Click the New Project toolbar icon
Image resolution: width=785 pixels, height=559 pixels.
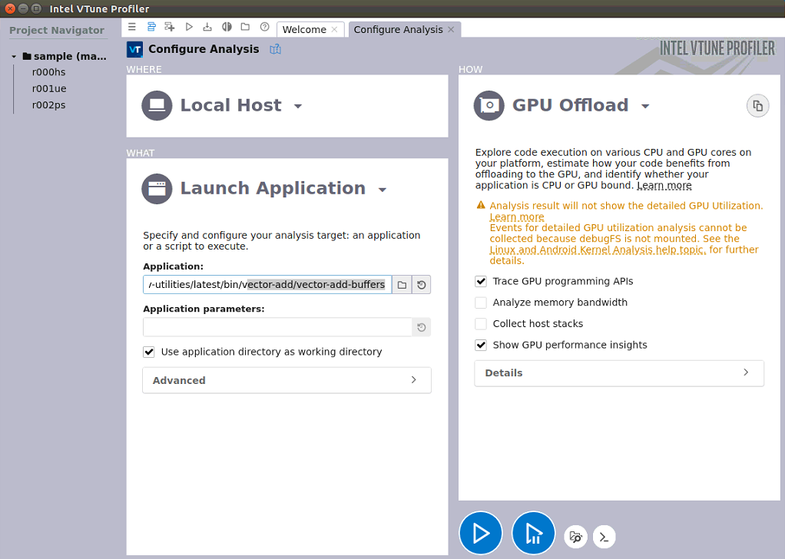click(x=170, y=27)
